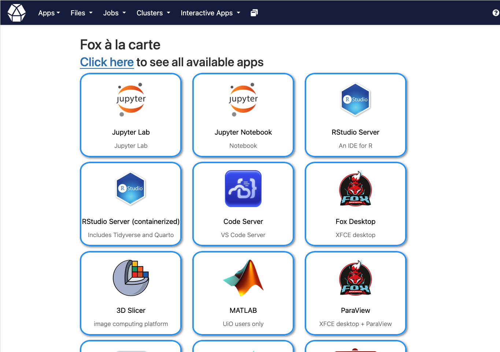This screenshot has width=500, height=352.
Task: Click 'An IDE for R' description
Action: (x=355, y=146)
